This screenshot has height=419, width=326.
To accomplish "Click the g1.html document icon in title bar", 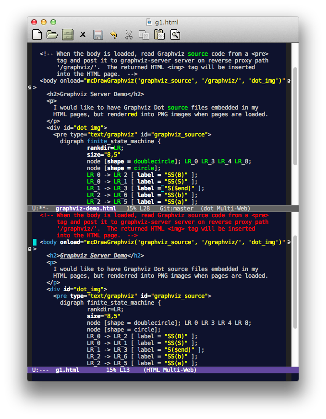I will (x=149, y=22).
